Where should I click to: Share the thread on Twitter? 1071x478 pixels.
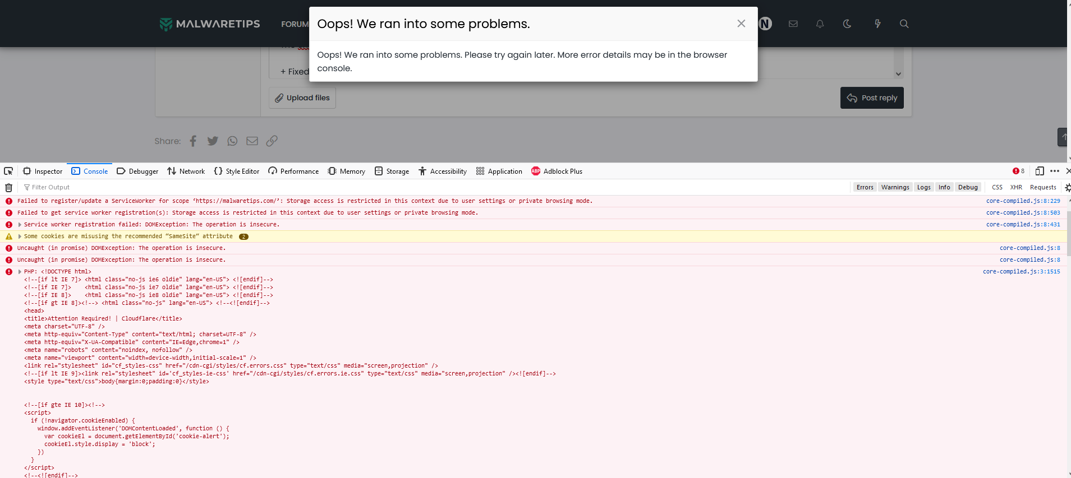pyautogui.click(x=213, y=141)
